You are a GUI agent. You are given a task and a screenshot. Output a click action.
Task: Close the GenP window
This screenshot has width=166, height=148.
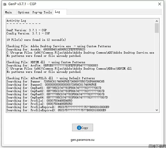pyautogui.click(x=160, y=4)
